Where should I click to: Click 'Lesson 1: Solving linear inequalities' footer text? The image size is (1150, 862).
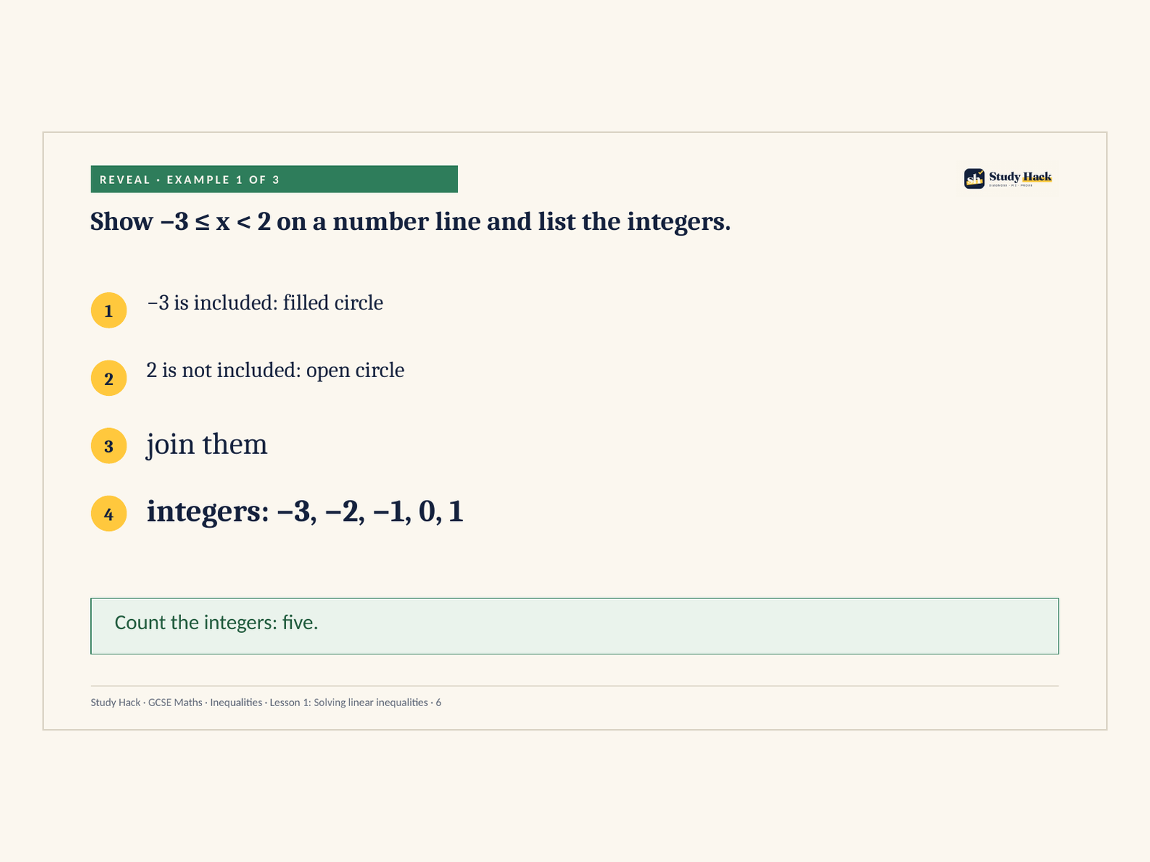pyautogui.click(x=349, y=703)
